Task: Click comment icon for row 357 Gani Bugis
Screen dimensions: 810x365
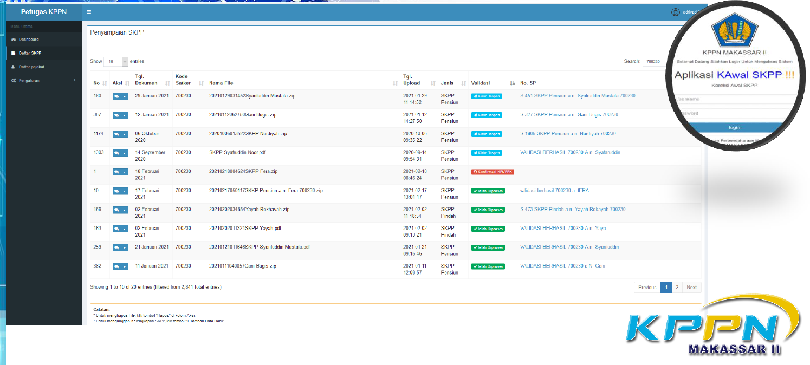Action: point(117,115)
